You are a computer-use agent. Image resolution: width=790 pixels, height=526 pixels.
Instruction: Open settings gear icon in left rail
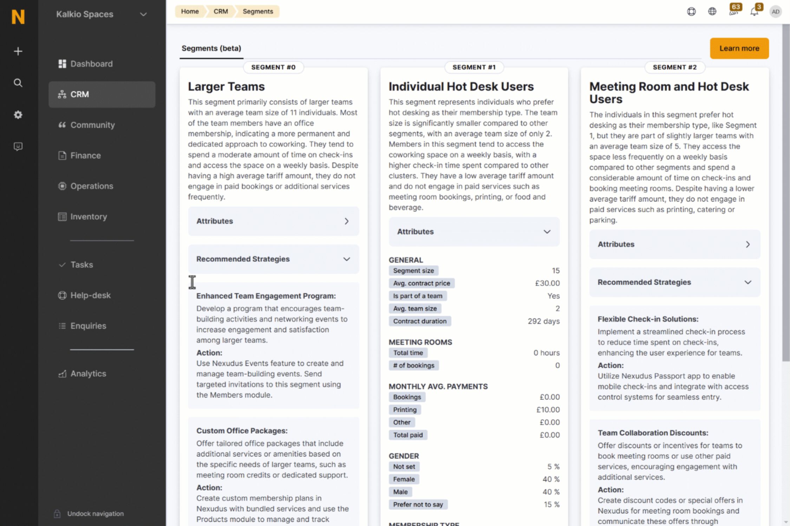(x=18, y=115)
